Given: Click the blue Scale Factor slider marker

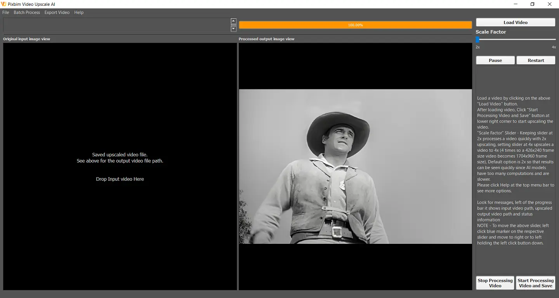Looking at the screenshot, I should click(477, 39).
